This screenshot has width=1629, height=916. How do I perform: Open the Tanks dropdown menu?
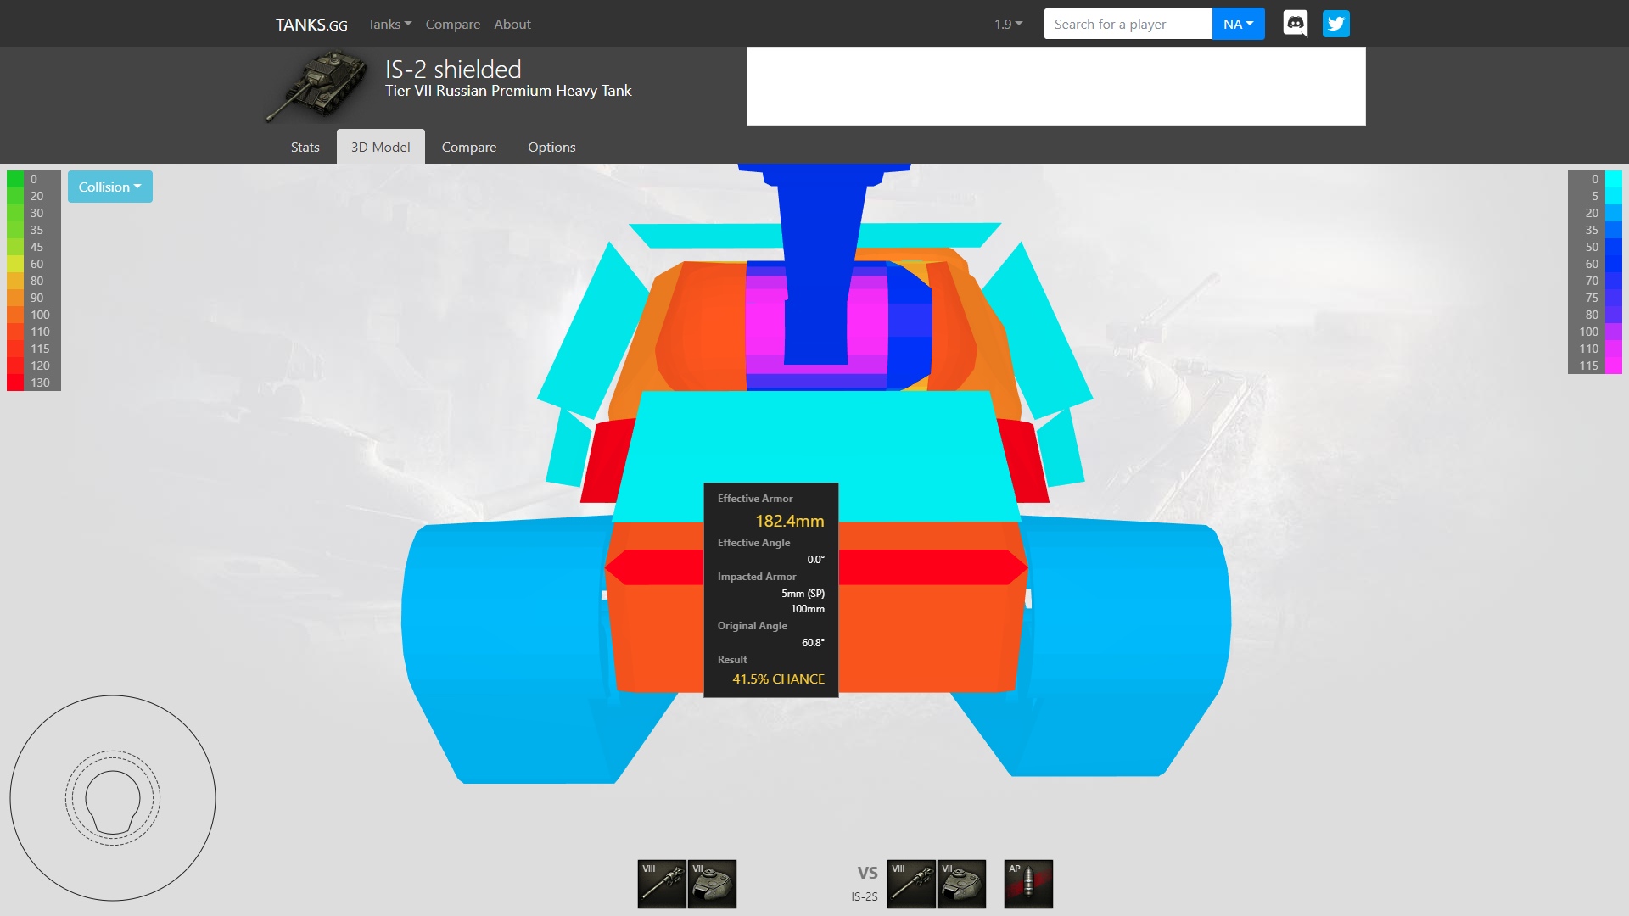(x=389, y=24)
